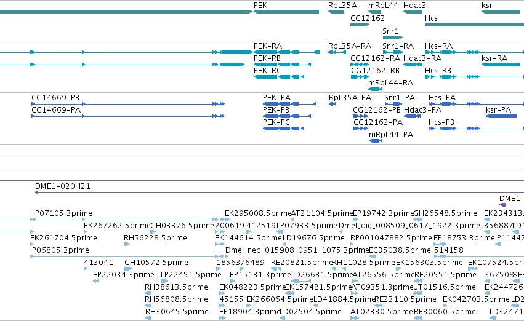
Task: Open the RpL35A-PA protein label
Action: click(x=350, y=97)
